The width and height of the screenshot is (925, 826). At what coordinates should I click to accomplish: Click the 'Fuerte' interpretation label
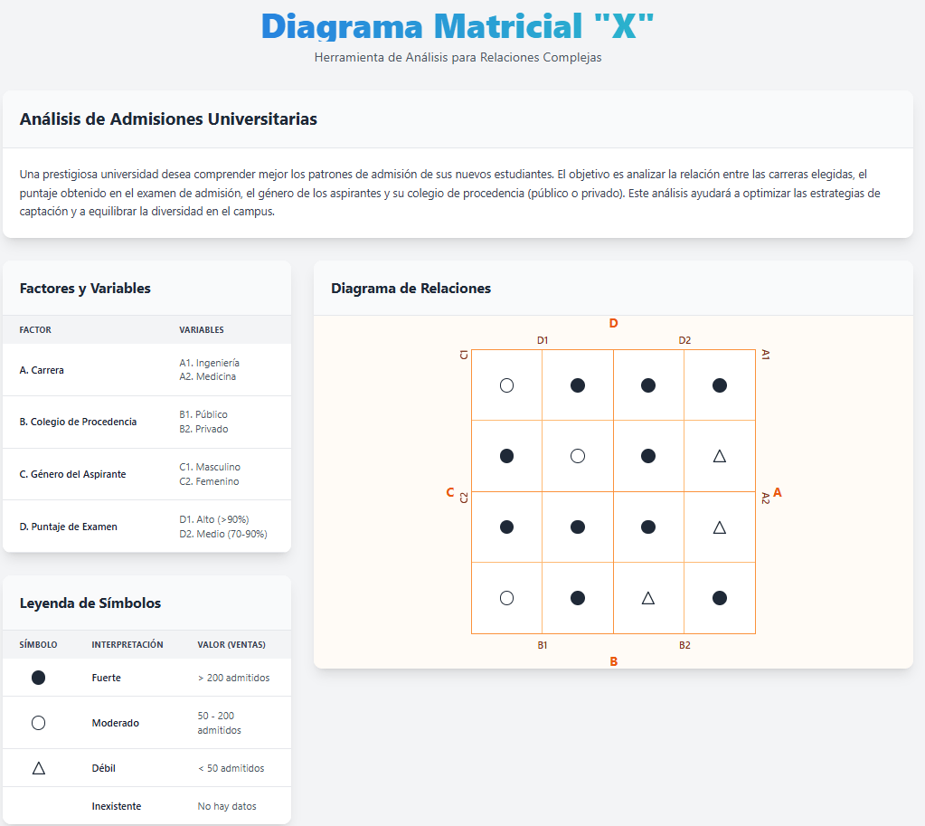coord(106,678)
